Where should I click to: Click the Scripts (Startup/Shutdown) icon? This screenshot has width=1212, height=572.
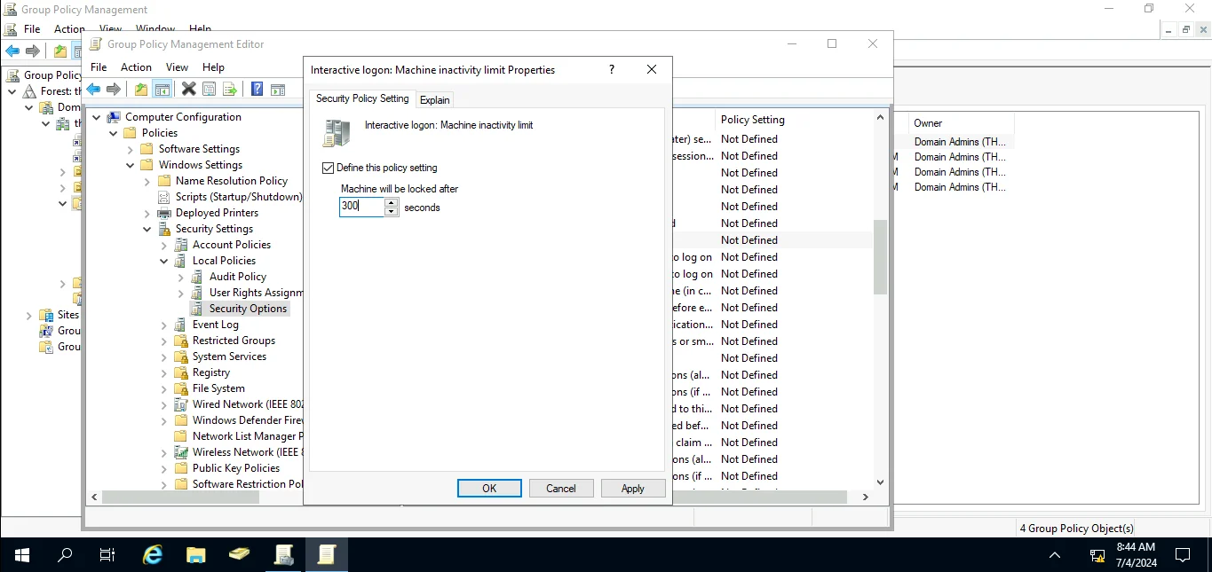164,197
